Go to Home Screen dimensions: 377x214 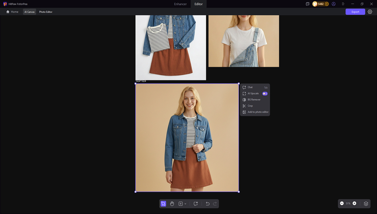[x=12, y=12]
